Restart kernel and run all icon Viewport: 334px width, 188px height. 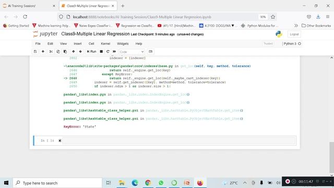click(114, 52)
